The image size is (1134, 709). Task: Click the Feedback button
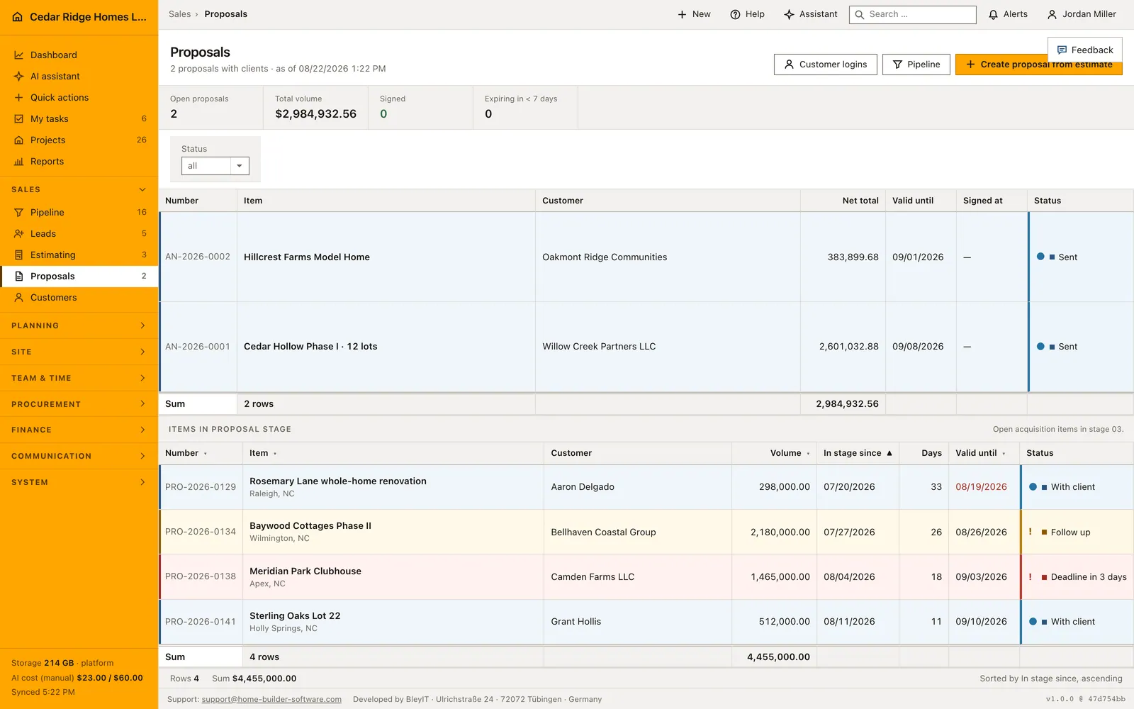click(1084, 50)
